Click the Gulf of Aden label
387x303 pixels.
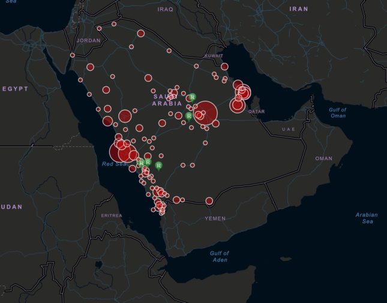(x=220, y=257)
